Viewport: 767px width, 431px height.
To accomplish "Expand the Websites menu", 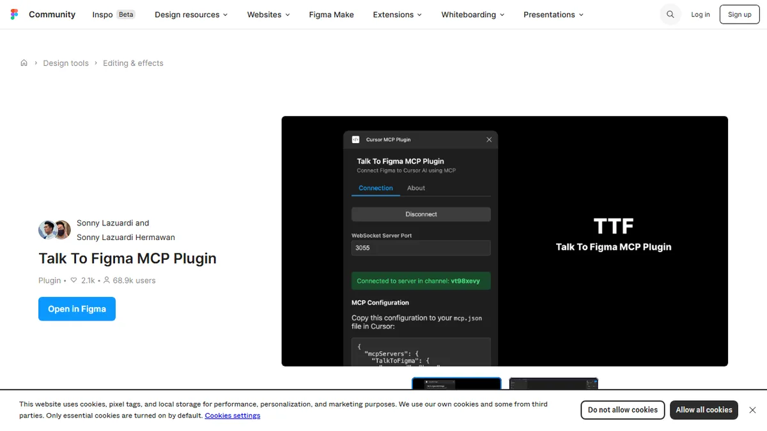I will [268, 14].
